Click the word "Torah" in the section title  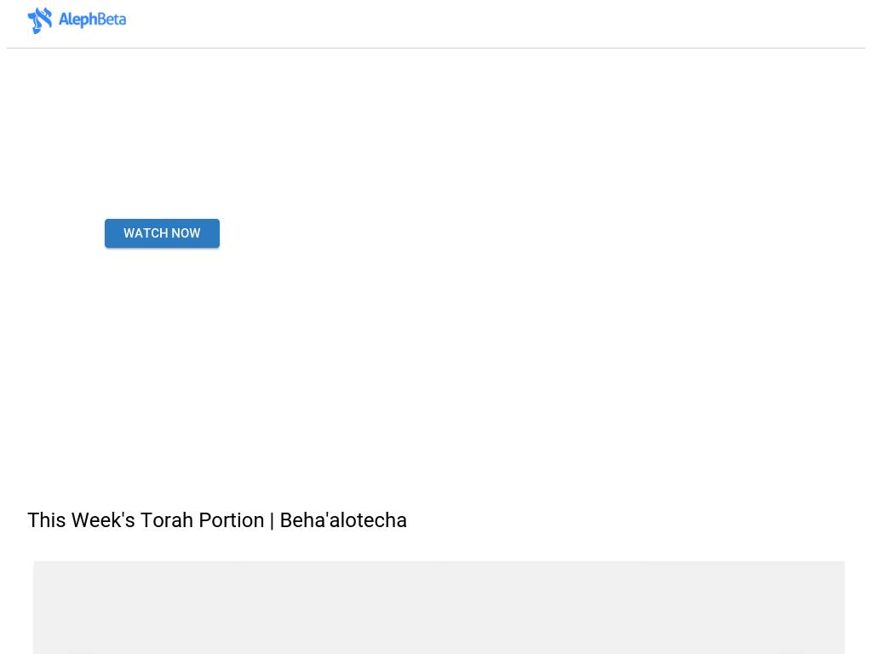(167, 520)
